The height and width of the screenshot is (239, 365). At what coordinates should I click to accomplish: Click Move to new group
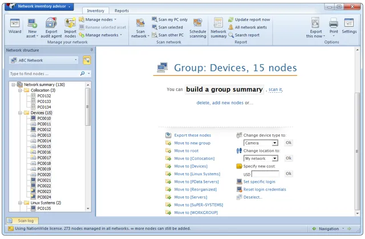click(x=192, y=143)
